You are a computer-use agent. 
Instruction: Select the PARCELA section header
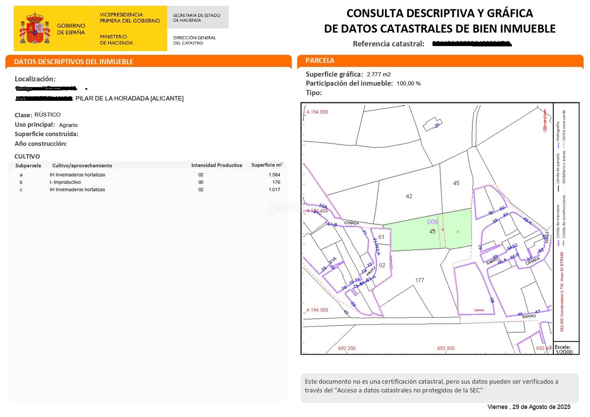pyautogui.click(x=320, y=61)
